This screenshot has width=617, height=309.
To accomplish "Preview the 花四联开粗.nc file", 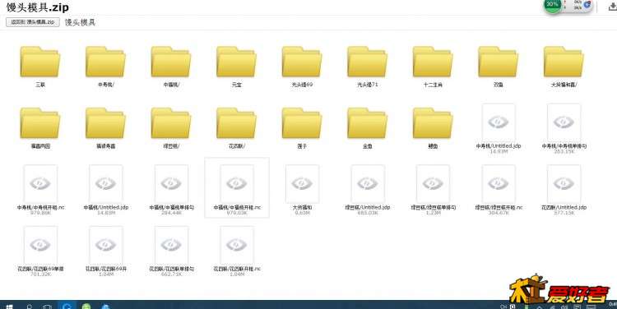I will click(x=237, y=245).
